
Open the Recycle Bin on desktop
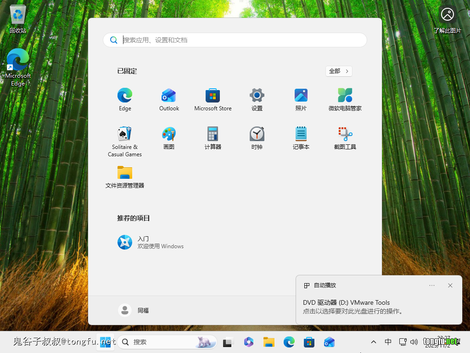click(x=18, y=18)
